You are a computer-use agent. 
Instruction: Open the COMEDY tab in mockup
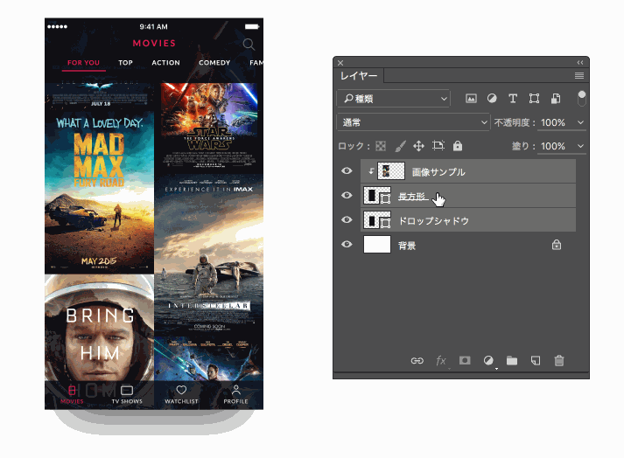pyautogui.click(x=214, y=62)
